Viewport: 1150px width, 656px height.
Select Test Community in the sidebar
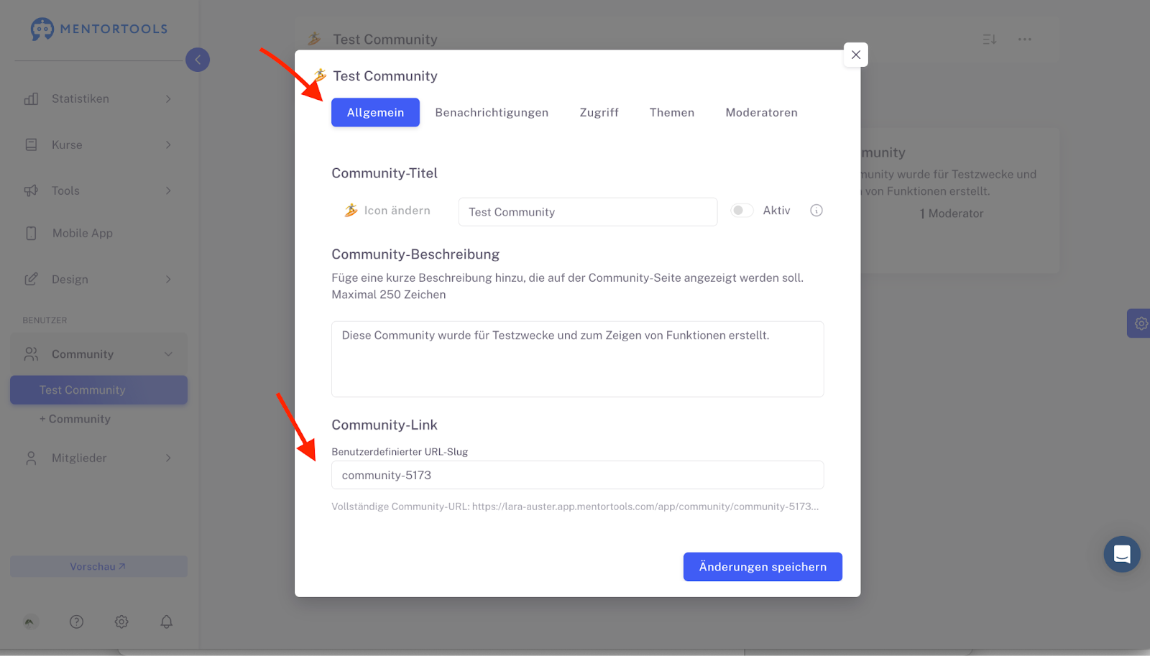98,390
